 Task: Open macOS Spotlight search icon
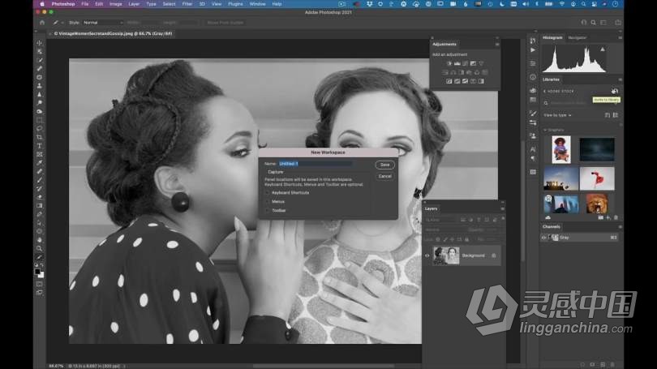[x=584, y=4]
